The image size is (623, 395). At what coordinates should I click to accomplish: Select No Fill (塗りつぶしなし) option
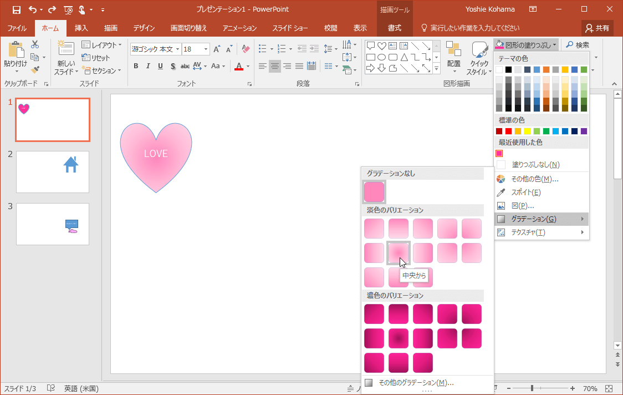tap(535, 165)
